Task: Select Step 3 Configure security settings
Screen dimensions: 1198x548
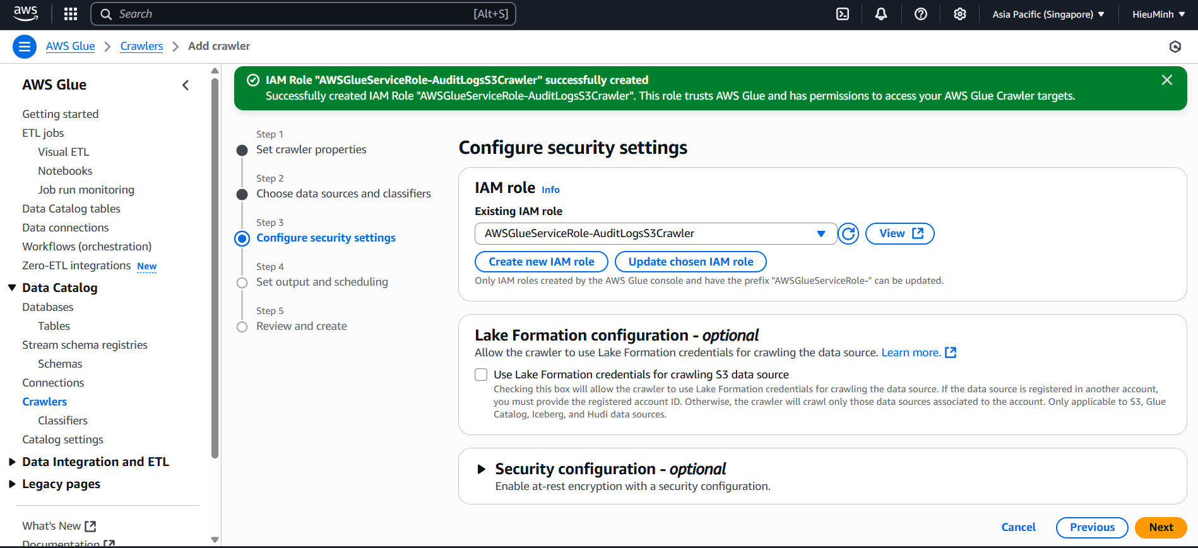Action: pyautogui.click(x=326, y=238)
